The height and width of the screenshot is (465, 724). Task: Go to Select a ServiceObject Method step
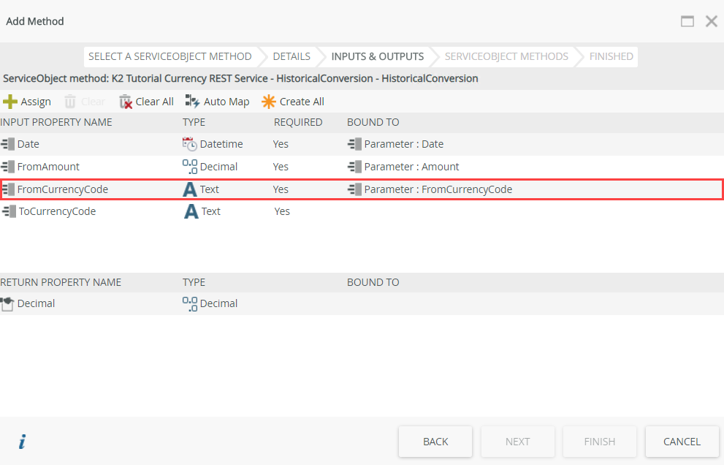click(169, 56)
